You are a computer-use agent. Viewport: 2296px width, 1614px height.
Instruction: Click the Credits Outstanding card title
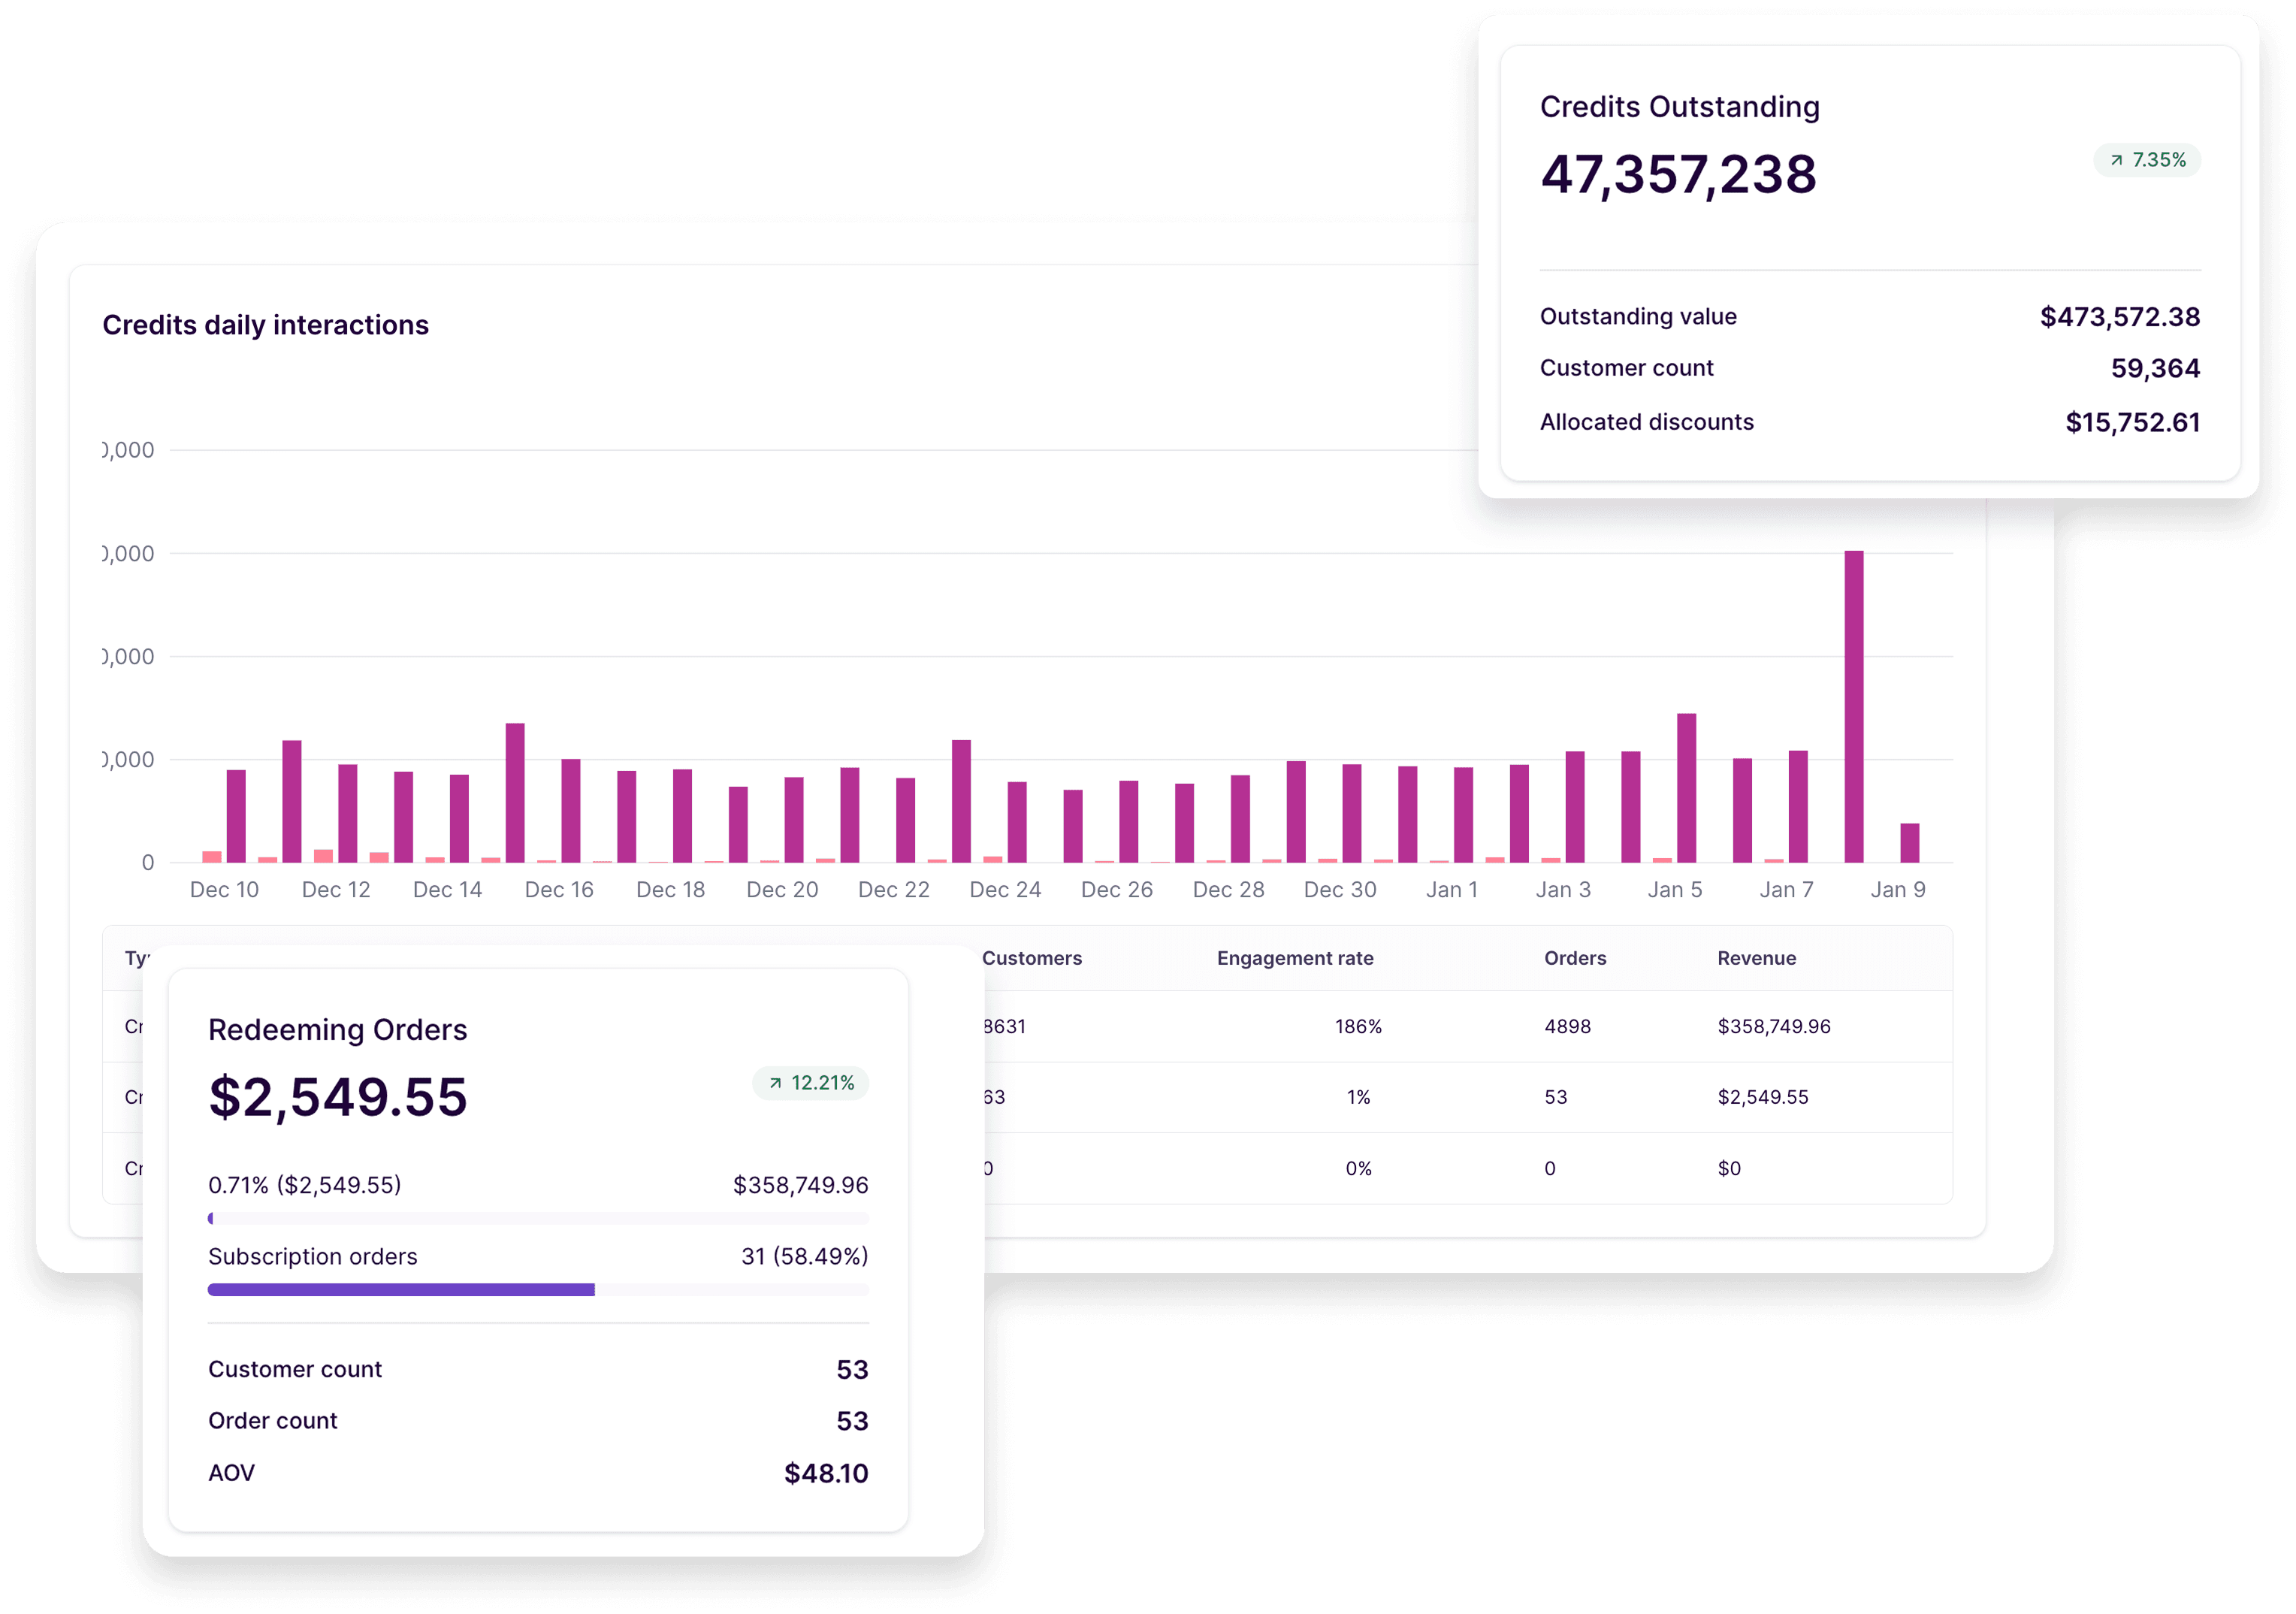tap(1679, 107)
